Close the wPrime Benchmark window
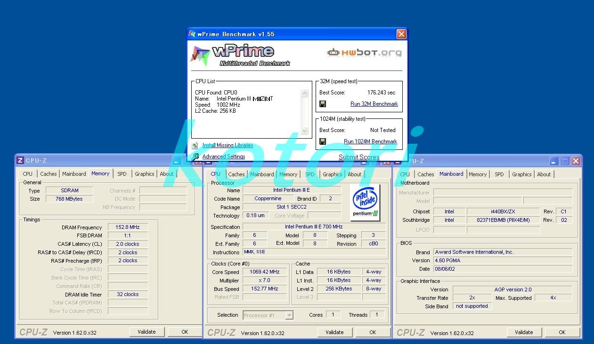The width and height of the screenshot is (594, 344). click(x=401, y=34)
